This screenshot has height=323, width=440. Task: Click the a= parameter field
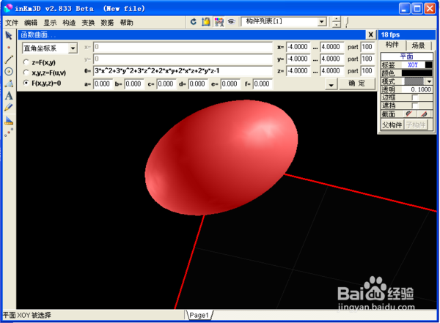[x=102, y=83]
